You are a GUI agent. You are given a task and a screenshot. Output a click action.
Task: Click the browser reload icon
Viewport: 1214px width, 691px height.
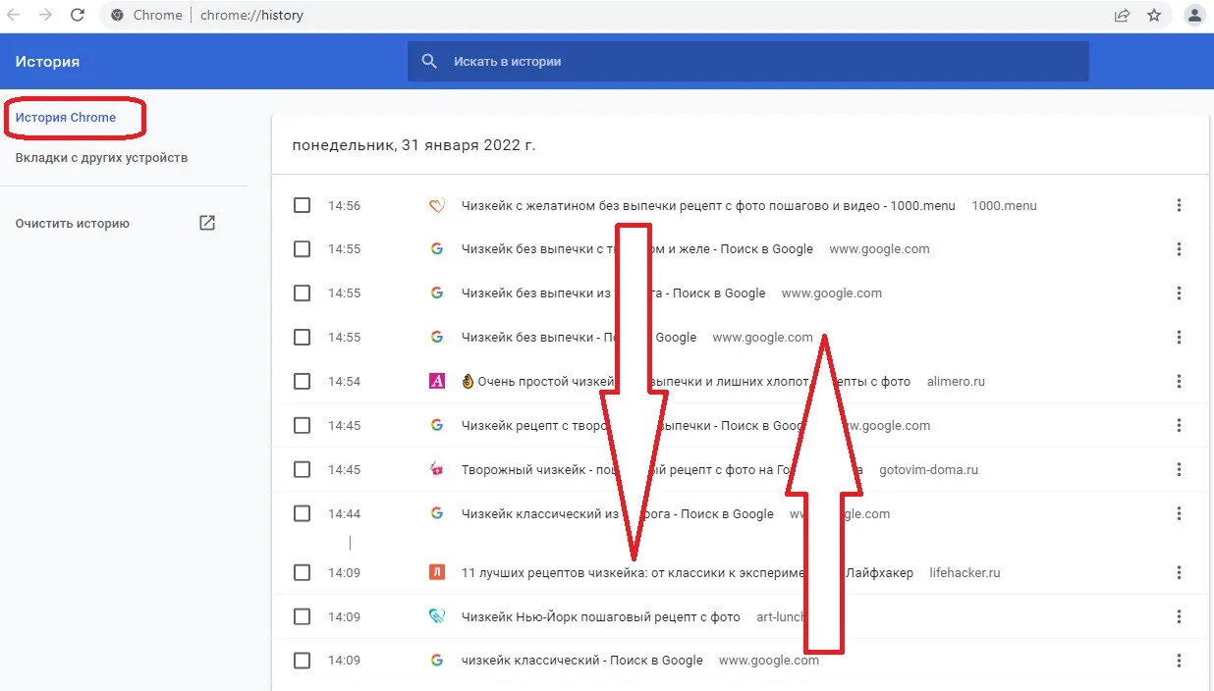click(78, 15)
